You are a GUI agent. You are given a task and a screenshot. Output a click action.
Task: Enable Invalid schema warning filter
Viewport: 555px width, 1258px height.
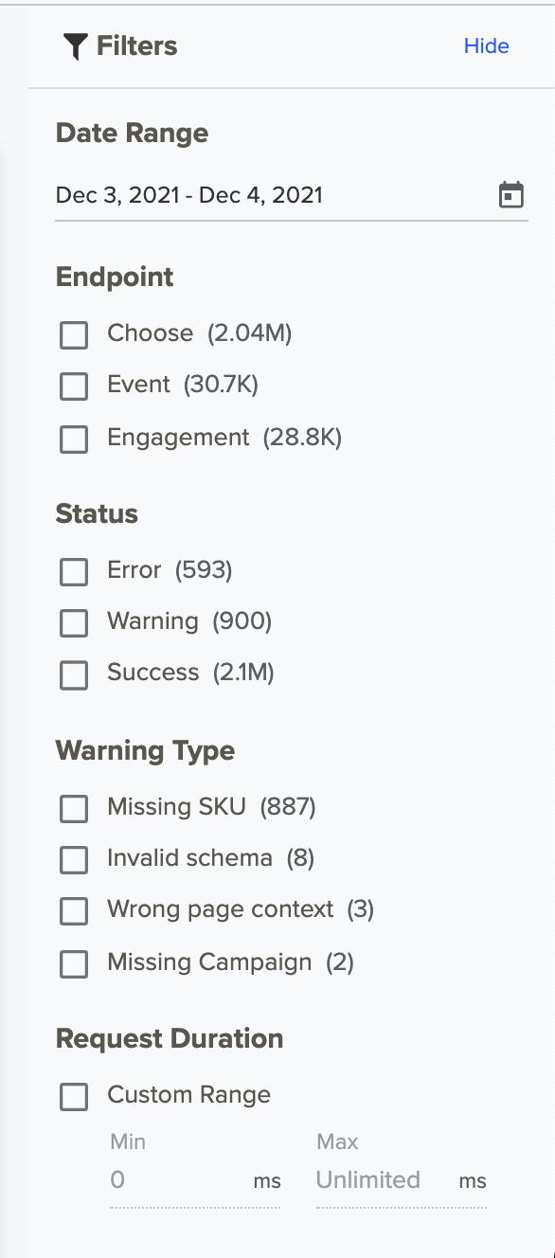click(x=74, y=860)
